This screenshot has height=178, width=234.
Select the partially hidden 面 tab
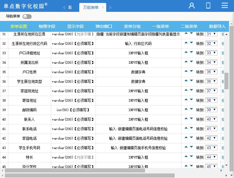click(x=70, y=7)
